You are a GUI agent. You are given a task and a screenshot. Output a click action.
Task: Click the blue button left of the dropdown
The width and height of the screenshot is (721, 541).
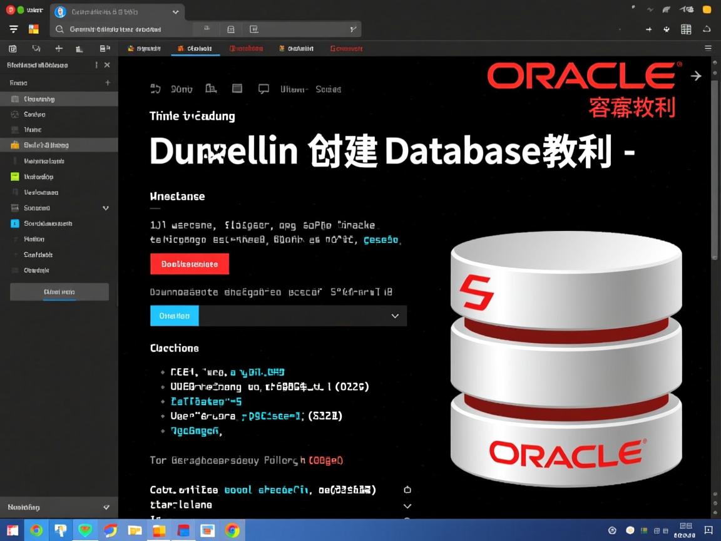click(174, 316)
